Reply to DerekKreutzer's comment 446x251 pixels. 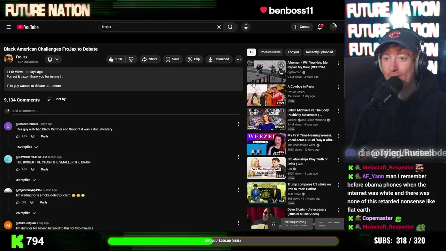pos(45,136)
